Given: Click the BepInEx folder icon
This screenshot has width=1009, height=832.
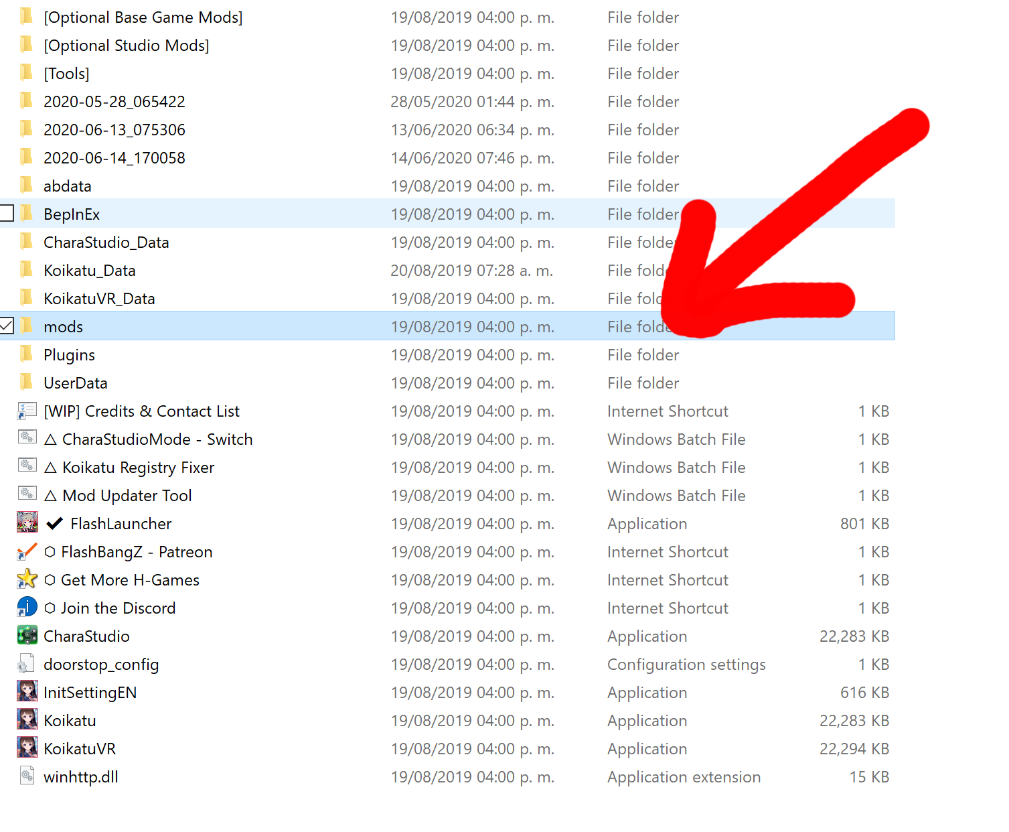Looking at the screenshot, I should [x=26, y=213].
